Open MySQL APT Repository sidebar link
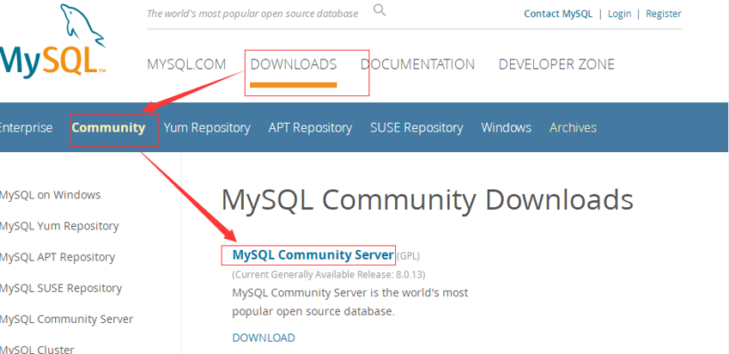Image resolution: width=729 pixels, height=354 pixels. (x=58, y=257)
